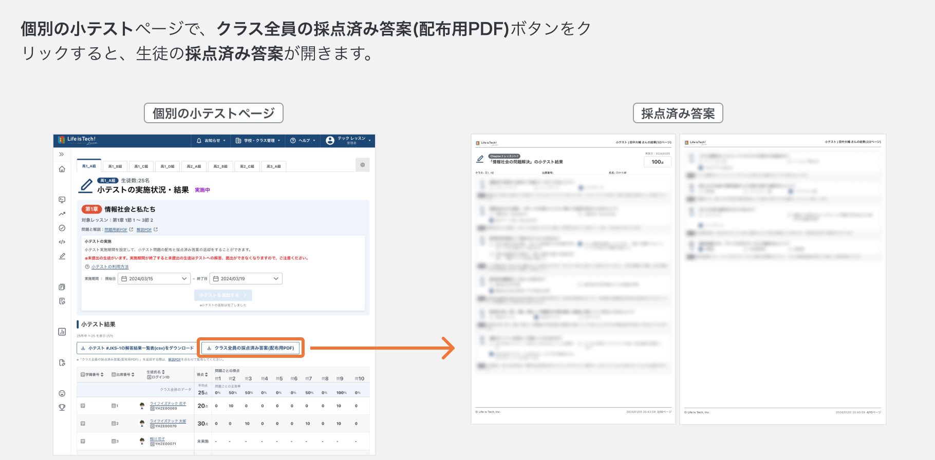935x460 pixels.
Task: Switch to the 高2_C組 tab
Action: coord(247,166)
